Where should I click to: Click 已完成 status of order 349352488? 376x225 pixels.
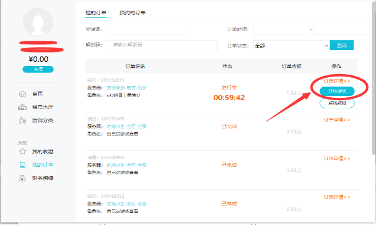point(229,126)
